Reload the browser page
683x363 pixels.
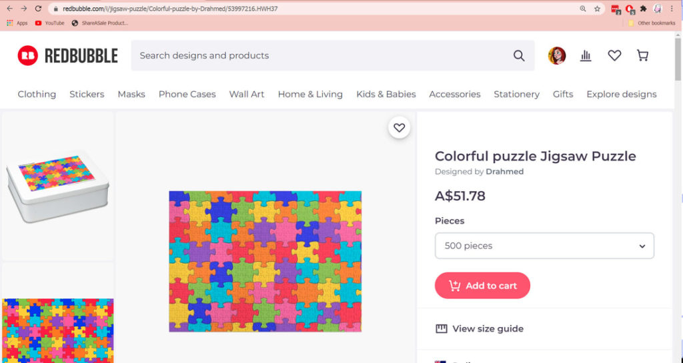38,9
